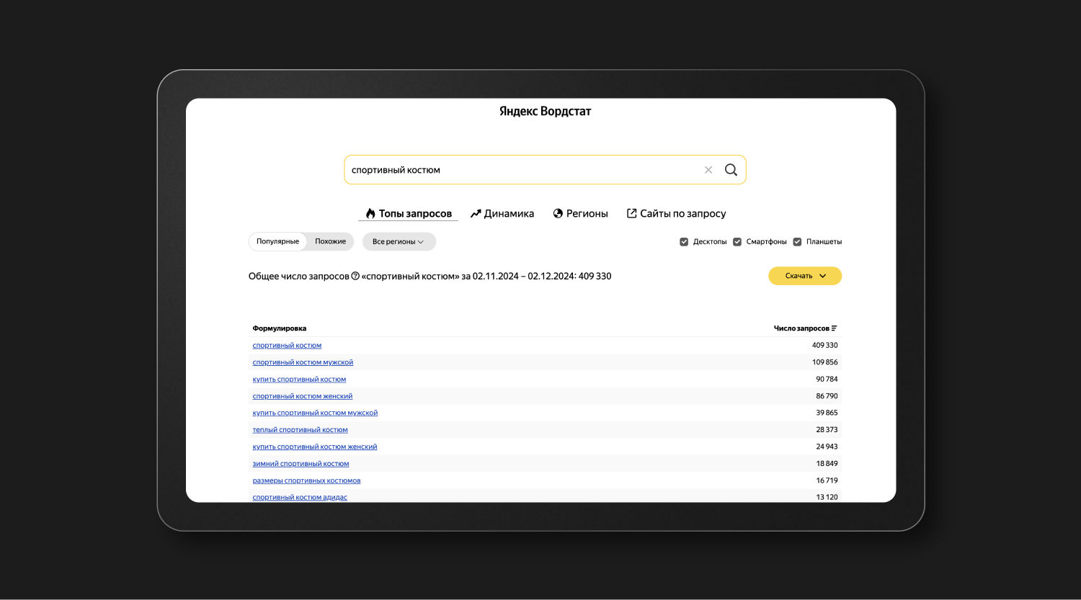
Task: Click the magnifying glass search icon
Action: coord(731,170)
